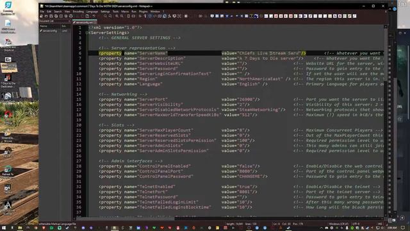Image resolution: width=410 pixels, height=231 pixels.
Task: Toggle the Document List panel icon
Action: [165, 16]
